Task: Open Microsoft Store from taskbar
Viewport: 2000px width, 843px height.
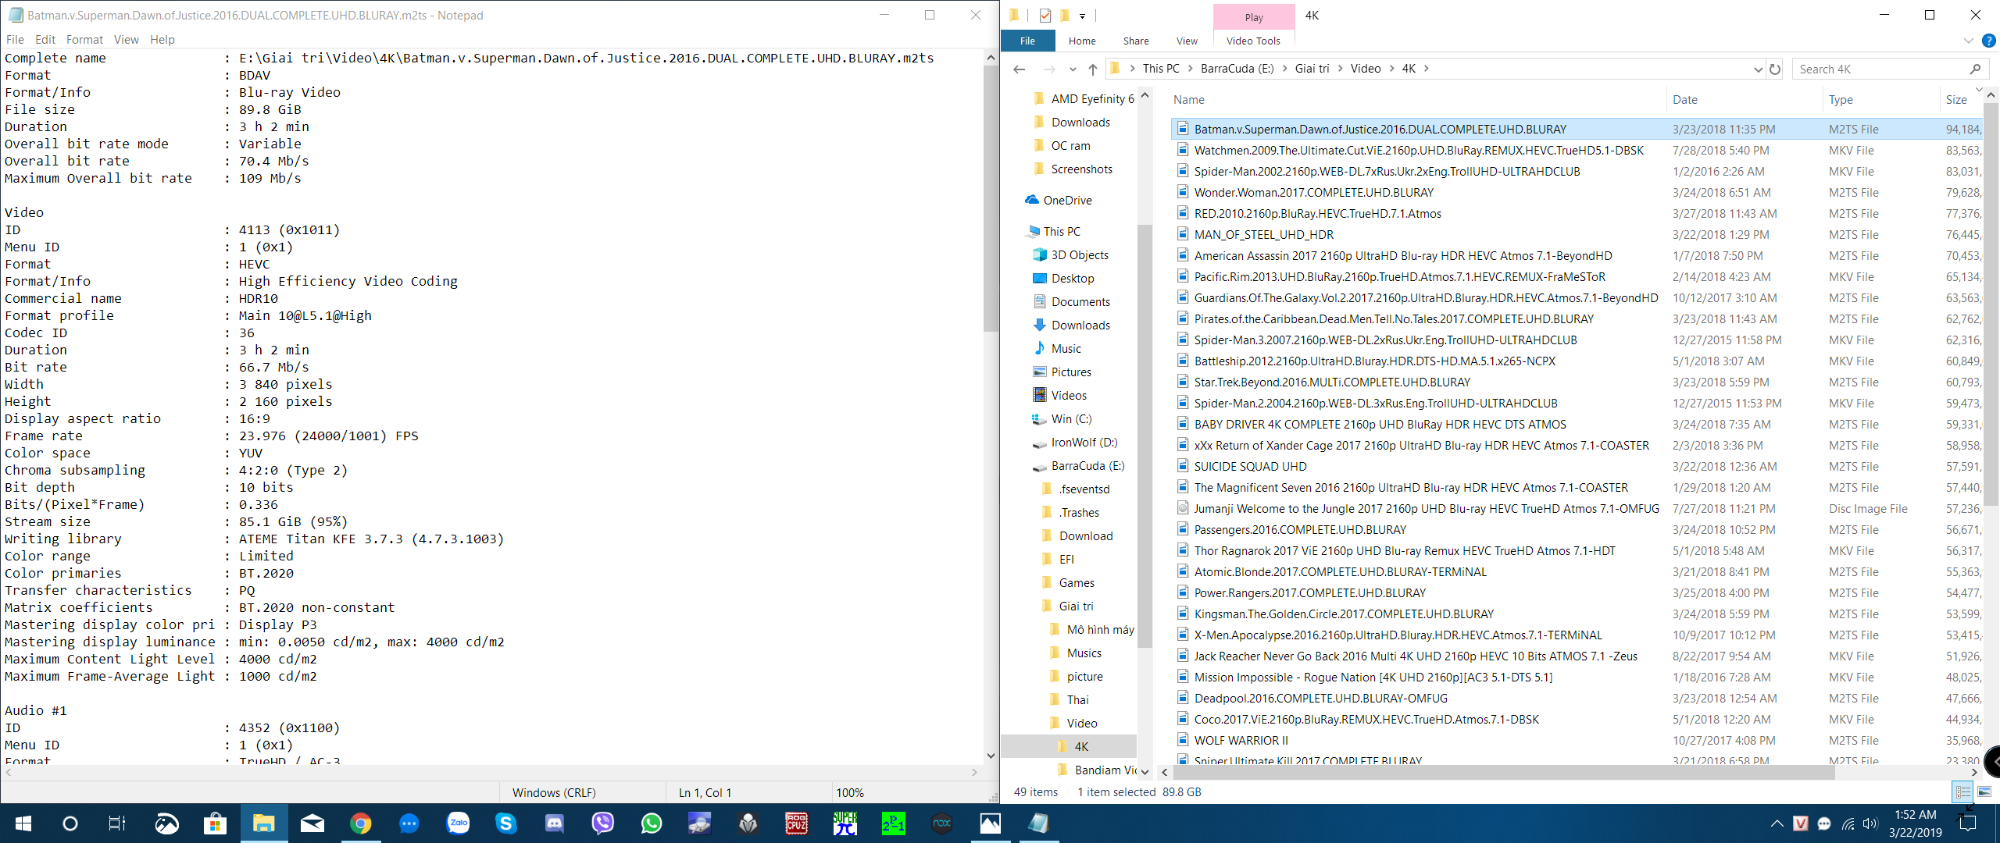Action: [x=215, y=823]
